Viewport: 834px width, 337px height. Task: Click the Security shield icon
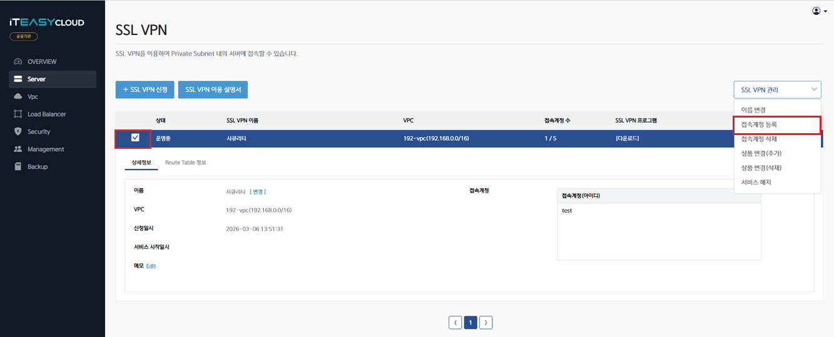(x=18, y=132)
